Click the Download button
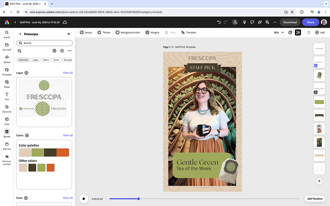 pyautogui.click(x=290, y=22)
